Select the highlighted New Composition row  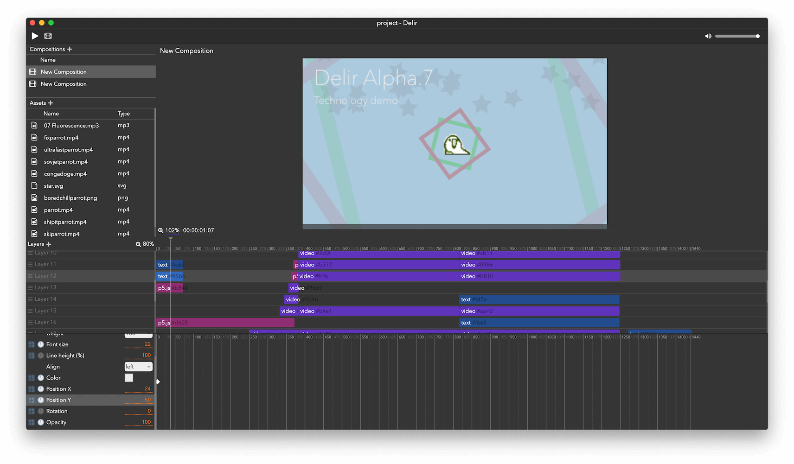click(x=91, y=72)
